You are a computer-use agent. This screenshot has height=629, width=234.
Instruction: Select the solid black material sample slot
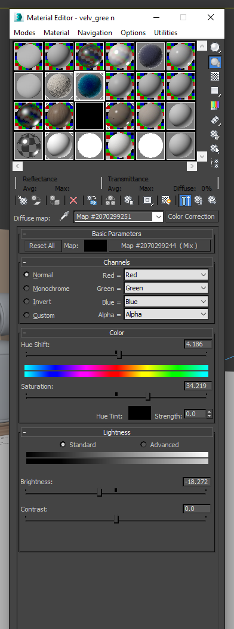[x=89, y=116]
